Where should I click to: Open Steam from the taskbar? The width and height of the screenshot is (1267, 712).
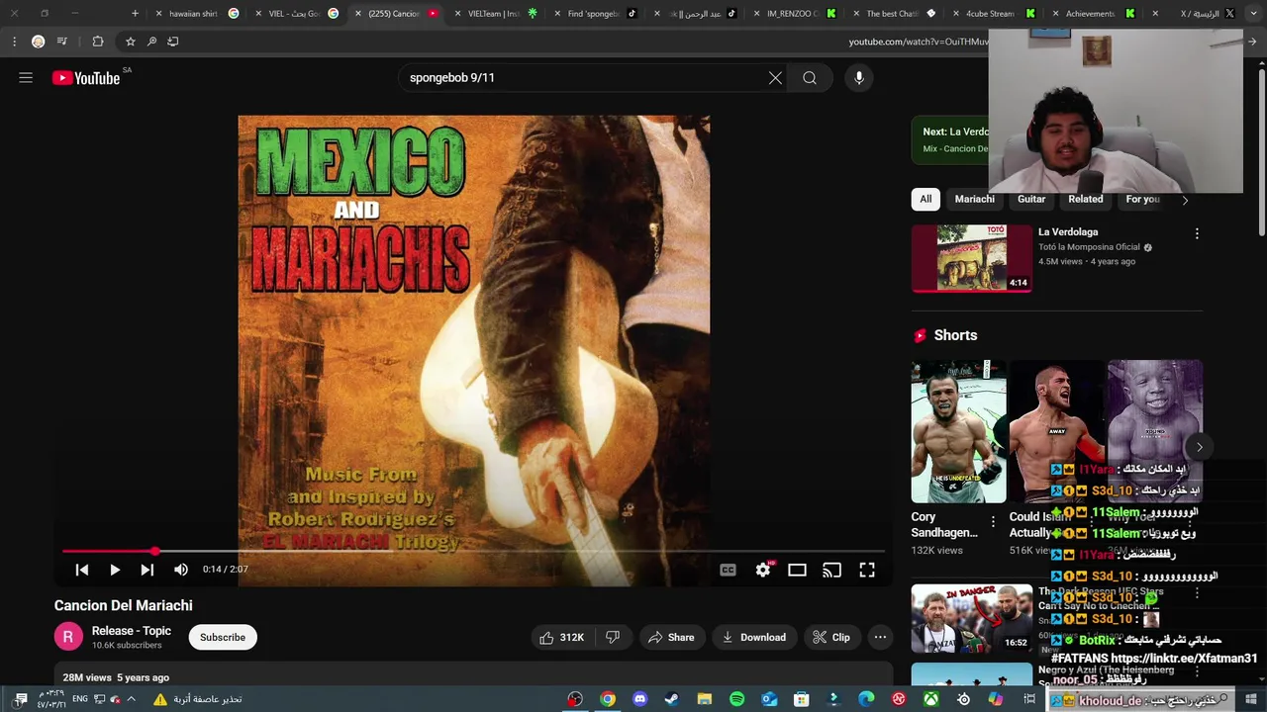pyautogui.click(x=672, y=699)
